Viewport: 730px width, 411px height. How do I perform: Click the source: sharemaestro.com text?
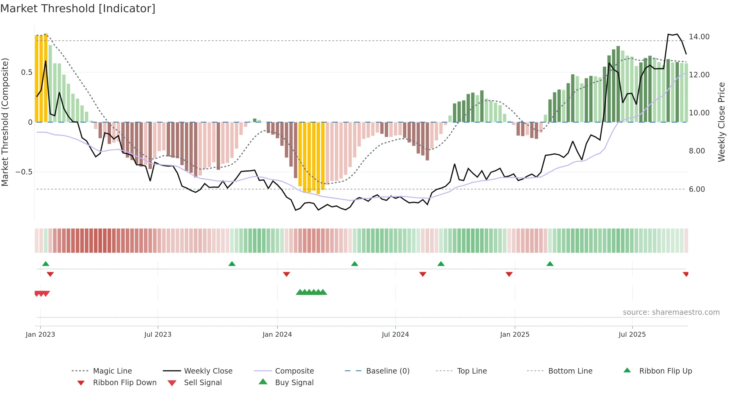tap(671, 312)
